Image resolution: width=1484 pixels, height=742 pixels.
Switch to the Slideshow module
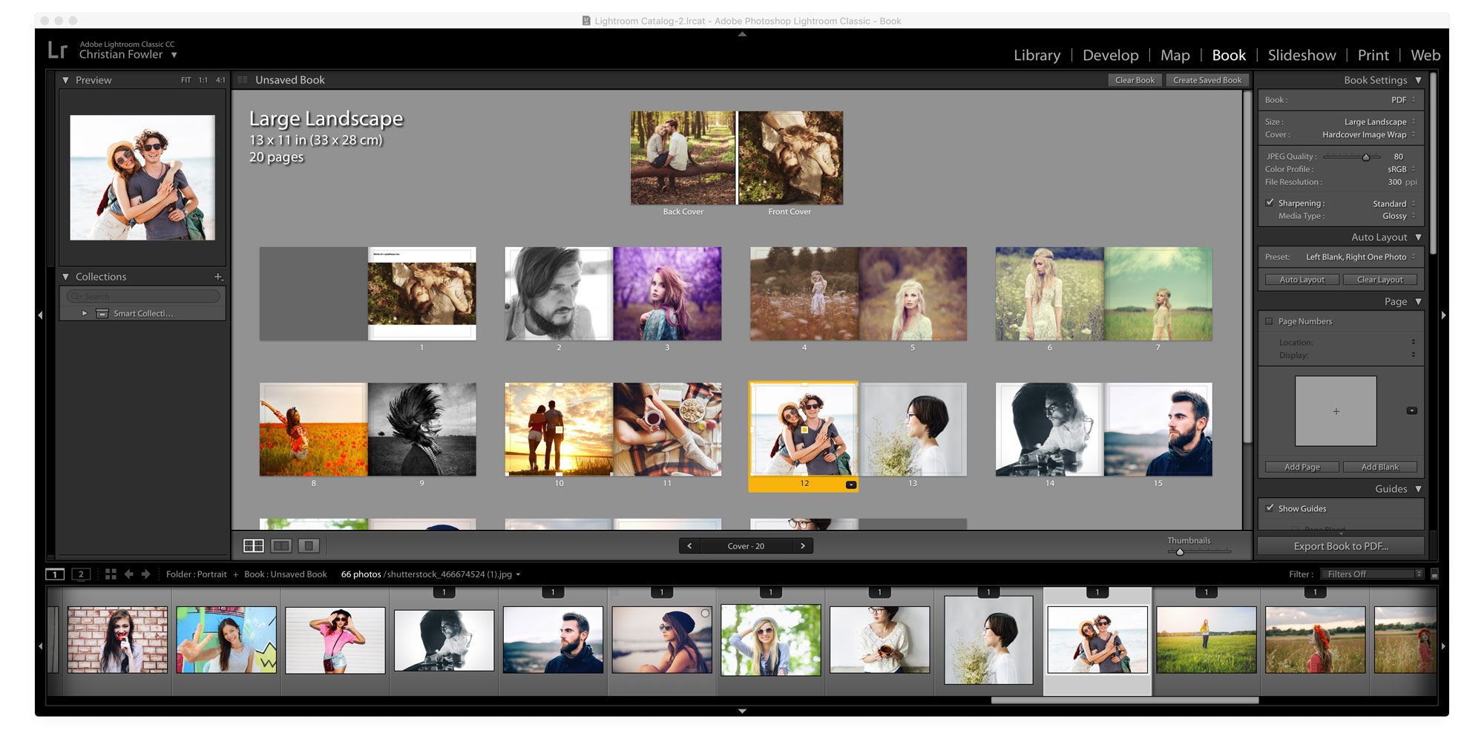tap(1301, 55)
